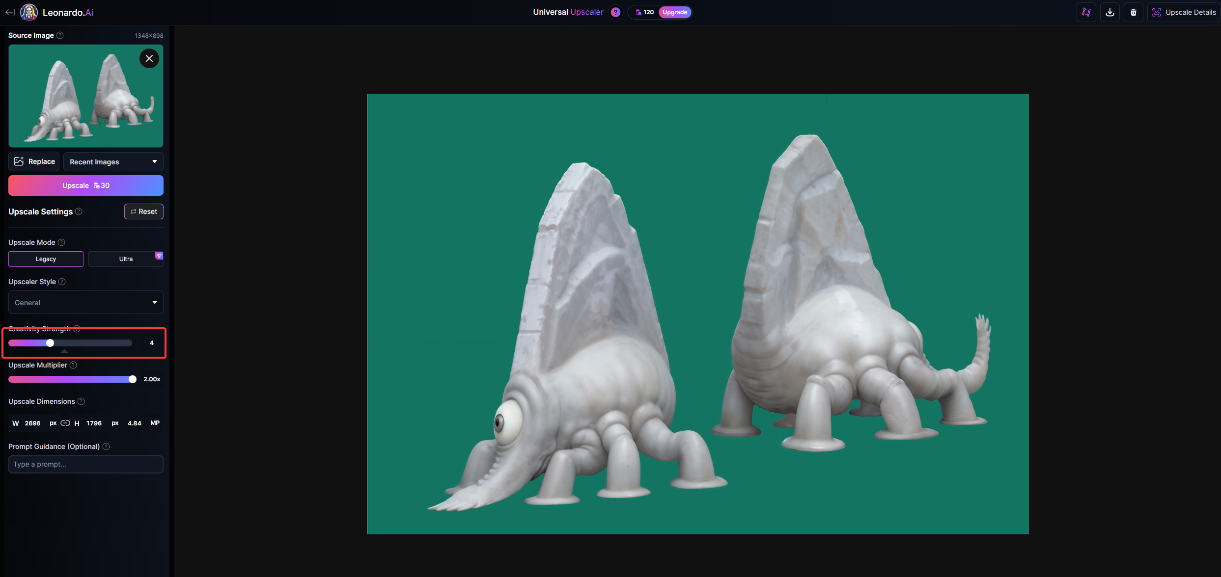
Task: Switch to Ultra upscale mode
Action: pos(126,259)
